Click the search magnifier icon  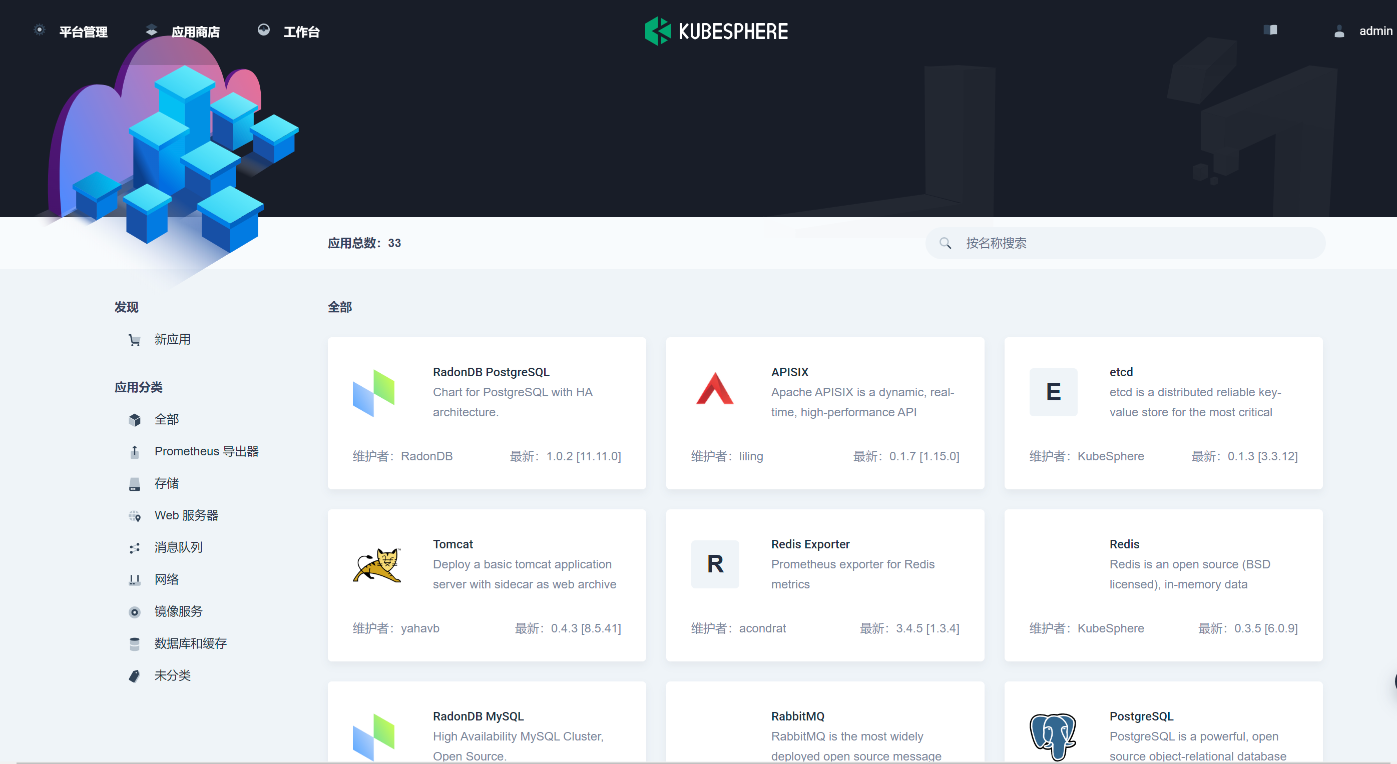click(x=945, y=243)
